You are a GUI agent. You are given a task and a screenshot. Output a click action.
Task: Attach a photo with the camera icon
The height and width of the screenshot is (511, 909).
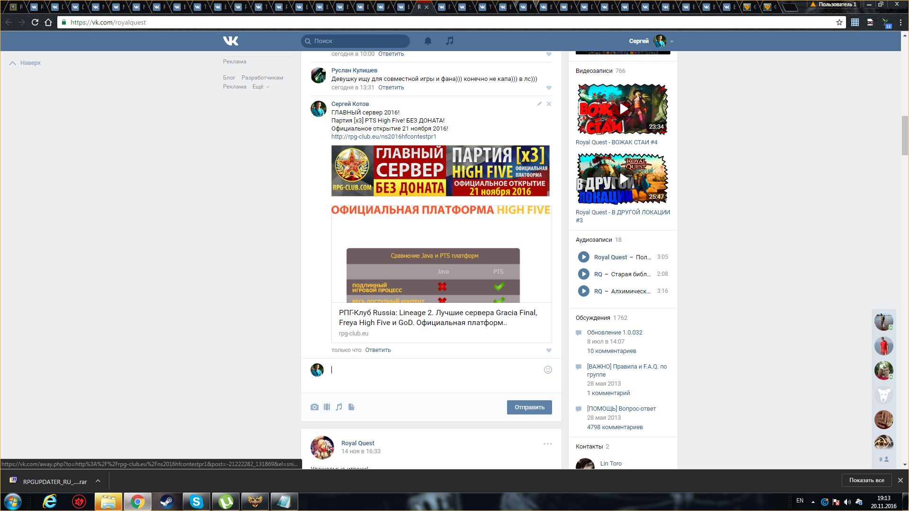(x=314, y=407)
